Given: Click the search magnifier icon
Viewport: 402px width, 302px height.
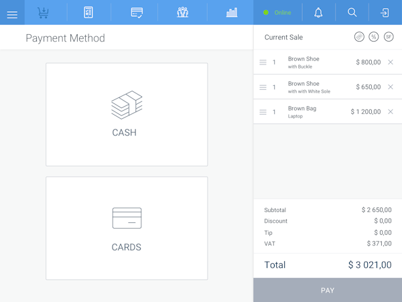Looking at the screenshot, I should click(352, 12).
